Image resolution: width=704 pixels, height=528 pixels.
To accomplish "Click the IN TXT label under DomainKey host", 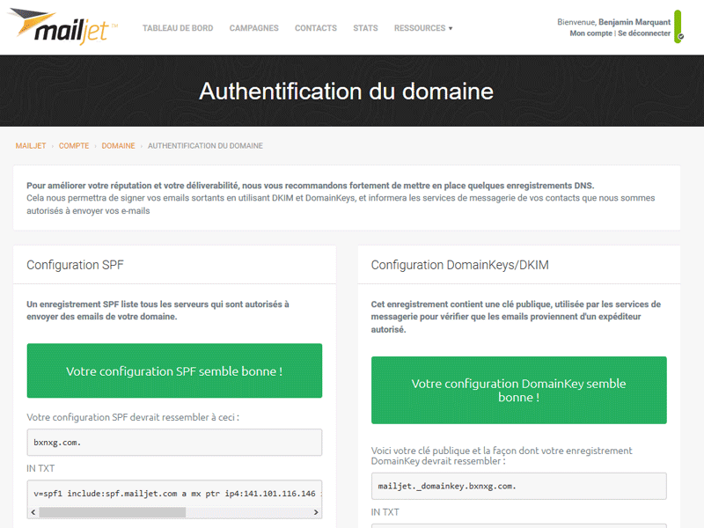I will point(385,512).
